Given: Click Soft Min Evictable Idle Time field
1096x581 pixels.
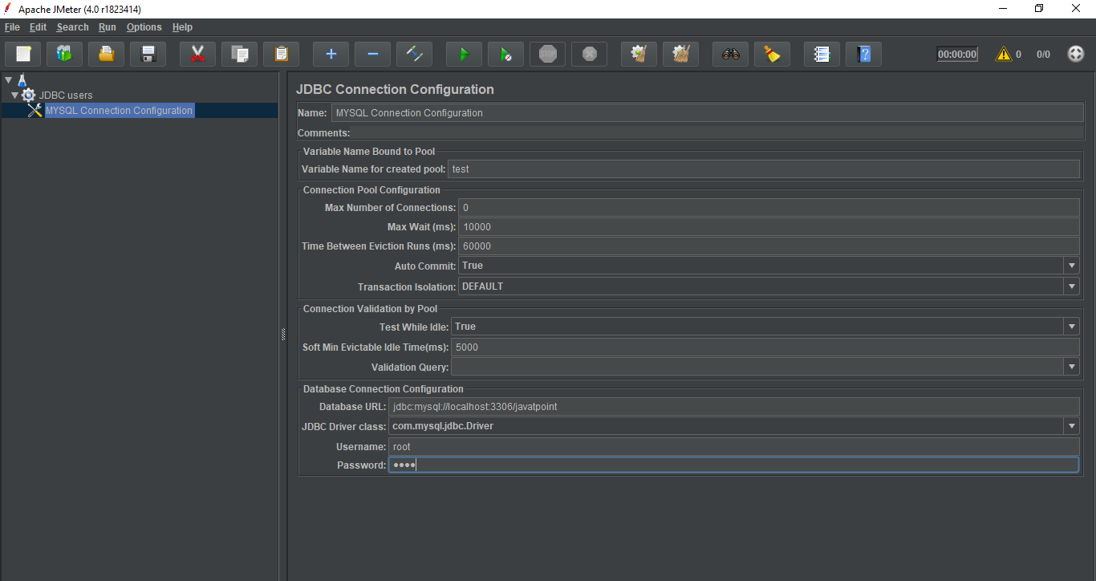Looking at the screenshot, I should [765, 347].
